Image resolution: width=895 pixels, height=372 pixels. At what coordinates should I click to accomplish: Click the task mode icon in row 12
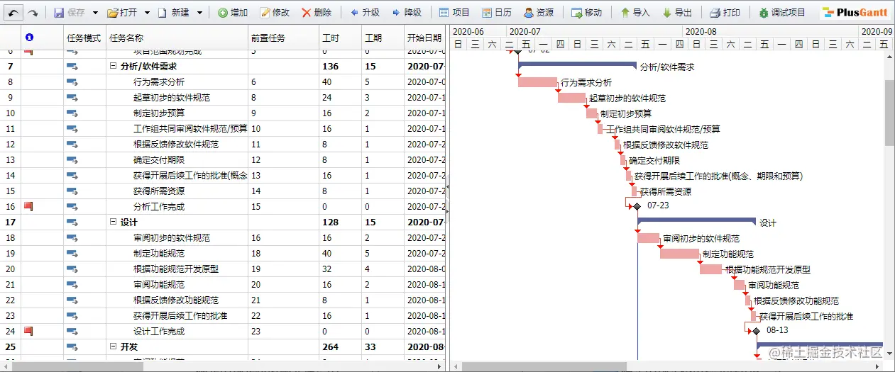click(x=72, y=144)
